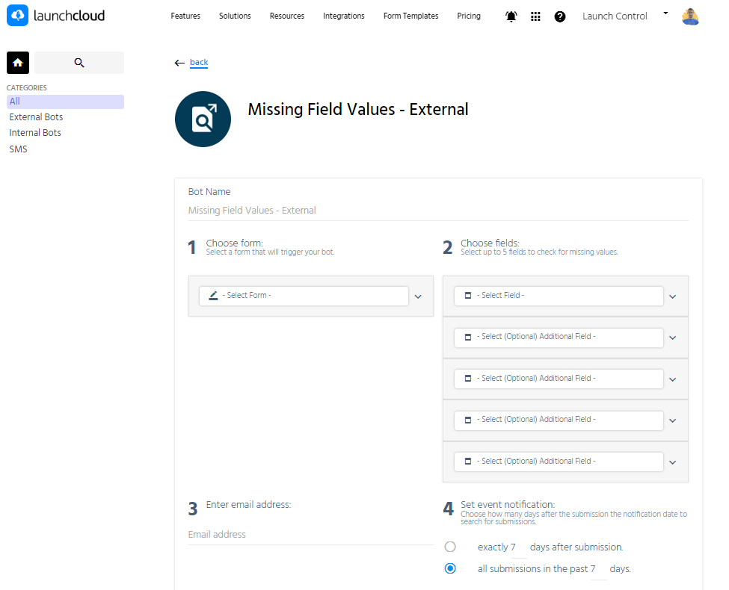The width and height of the screenshot is (729, 590).
Task: Select 'all submissions in the past' radio
Action: (450, 568)
